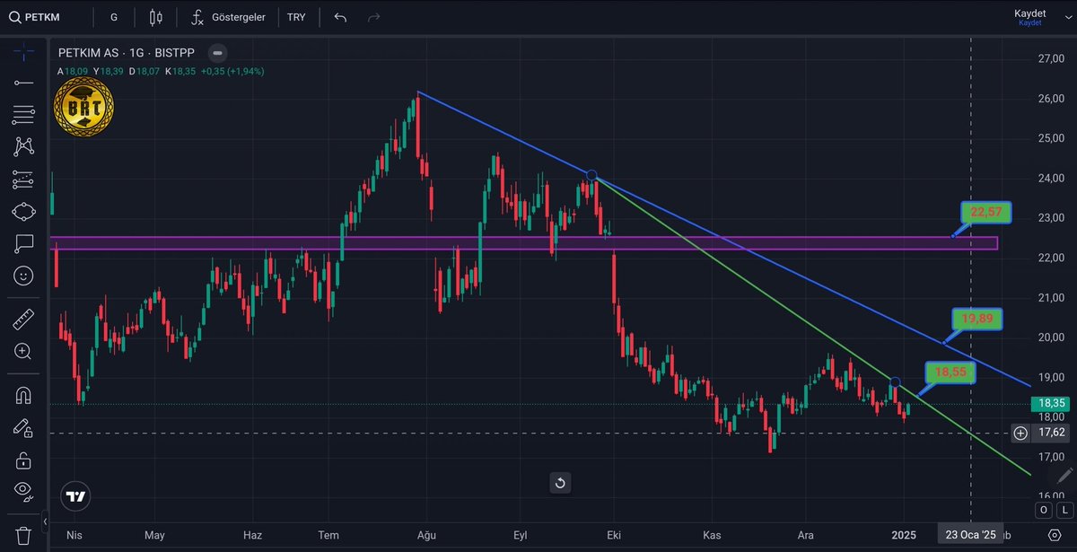Click the 27,00 price scale label
The image size is (1077, 552).
(x=1050, y=58)
